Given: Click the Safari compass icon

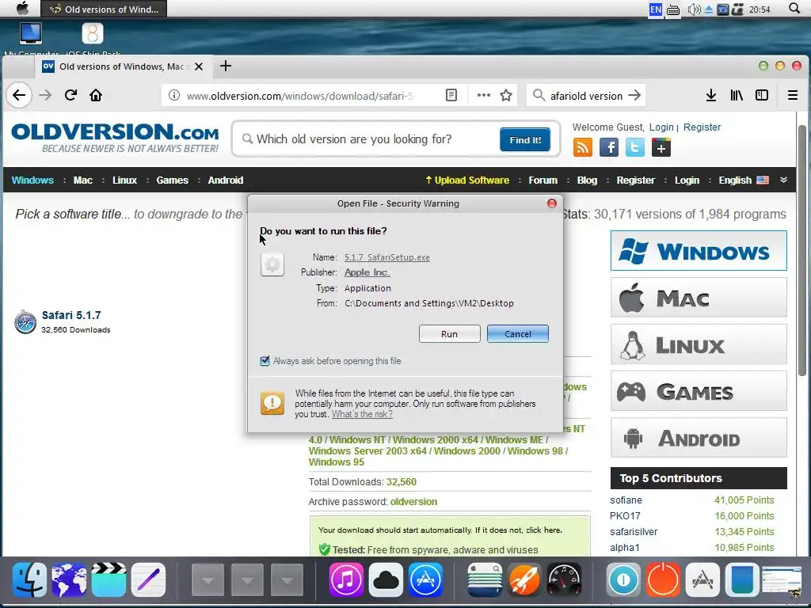Looking at the screenshot, I should (x=25, y=322).
